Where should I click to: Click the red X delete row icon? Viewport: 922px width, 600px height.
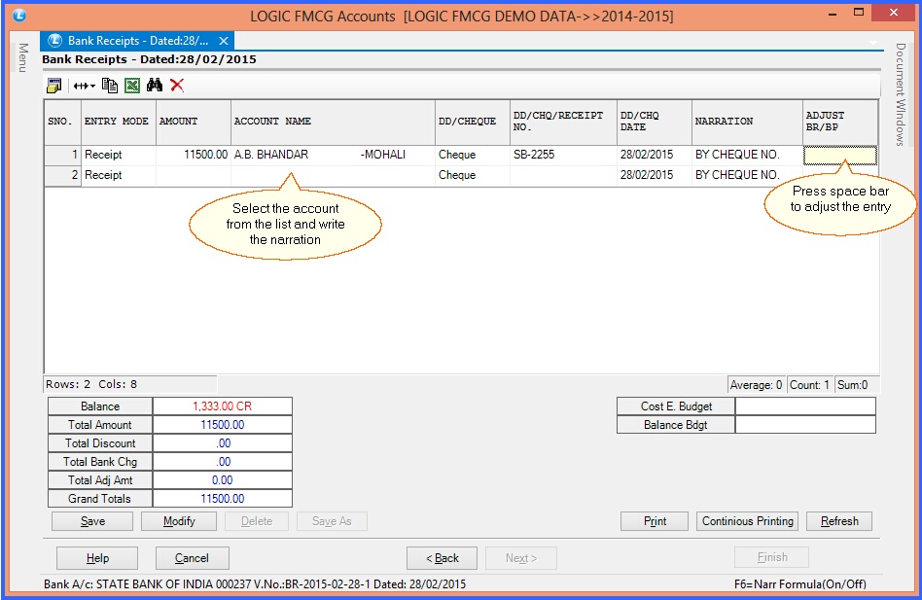point(176,86)
